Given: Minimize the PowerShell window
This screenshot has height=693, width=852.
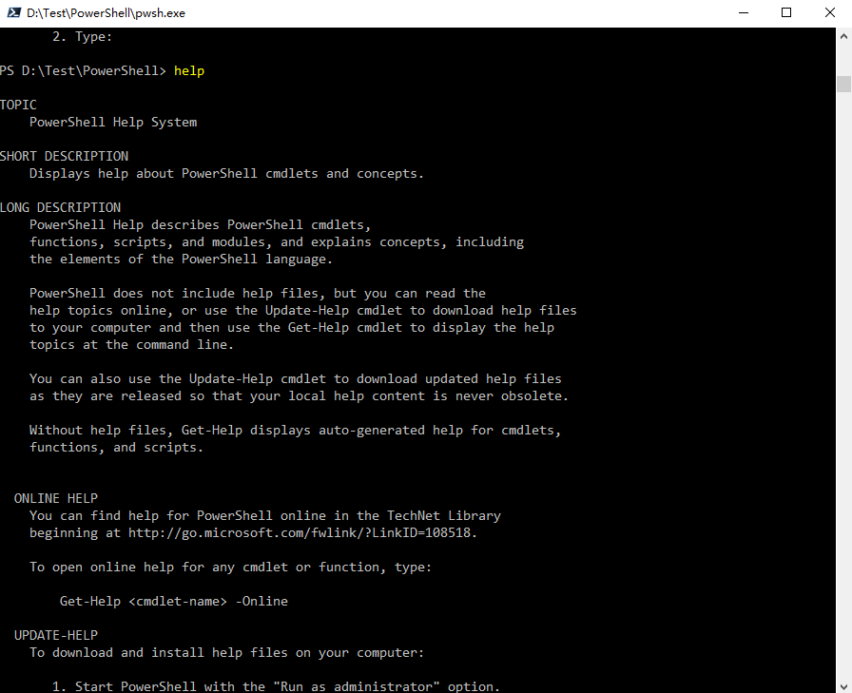Looking at the screenshot, I should pyautogui.click(x=744, y=12).
